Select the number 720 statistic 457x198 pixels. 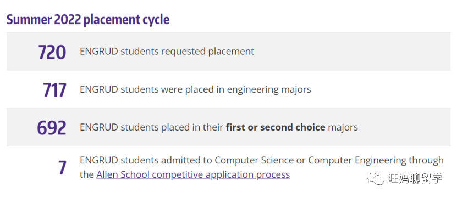(x=52, y=52)
